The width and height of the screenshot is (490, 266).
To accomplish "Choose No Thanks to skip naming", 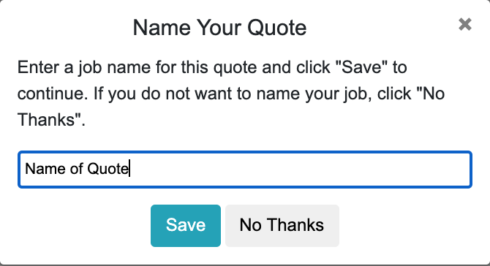I will click(282, 225).
